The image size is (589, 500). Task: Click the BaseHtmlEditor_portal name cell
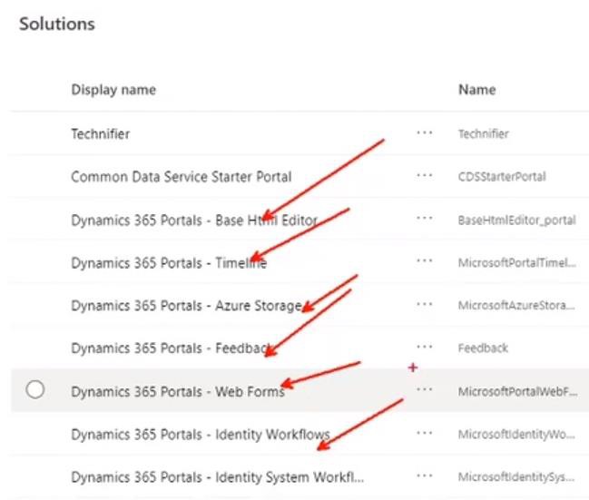click(x=517, y=221)
